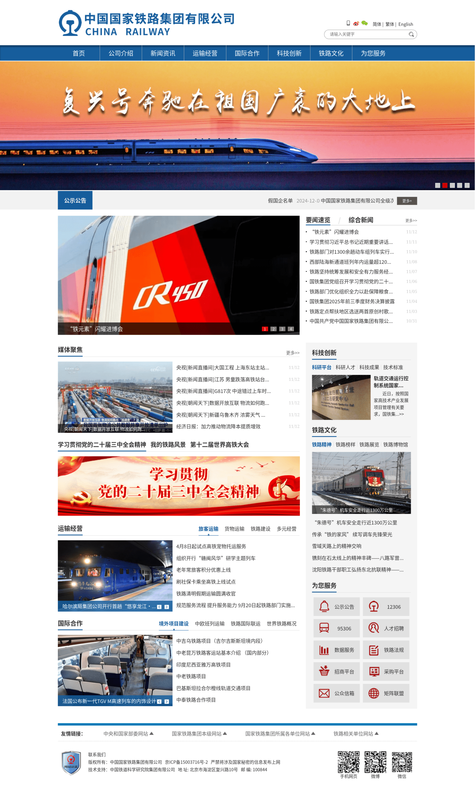Switch to 货物运输 tab
Image resolution: width=475 pixels, height=794 pixels.
pos(234,529)
